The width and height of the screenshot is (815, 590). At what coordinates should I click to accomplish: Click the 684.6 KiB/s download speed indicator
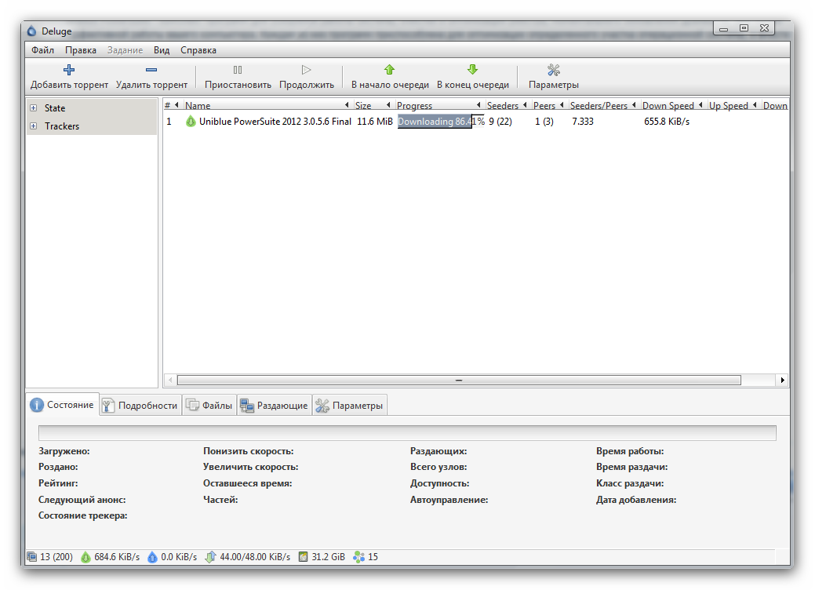[110, 557]
